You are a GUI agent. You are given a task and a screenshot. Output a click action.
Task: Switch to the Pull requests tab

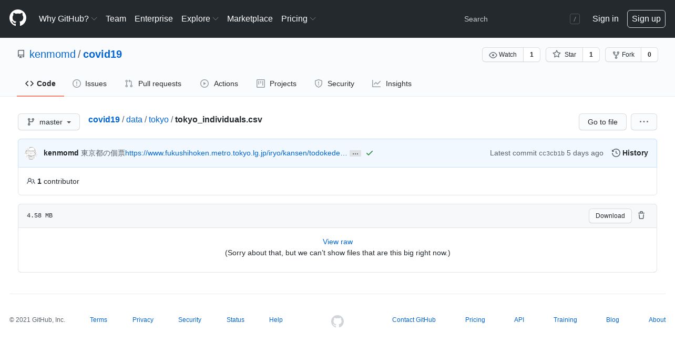tap(153, 84)
